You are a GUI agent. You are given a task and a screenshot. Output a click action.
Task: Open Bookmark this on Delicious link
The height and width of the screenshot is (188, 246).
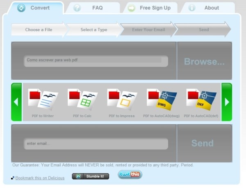point(40,178)
